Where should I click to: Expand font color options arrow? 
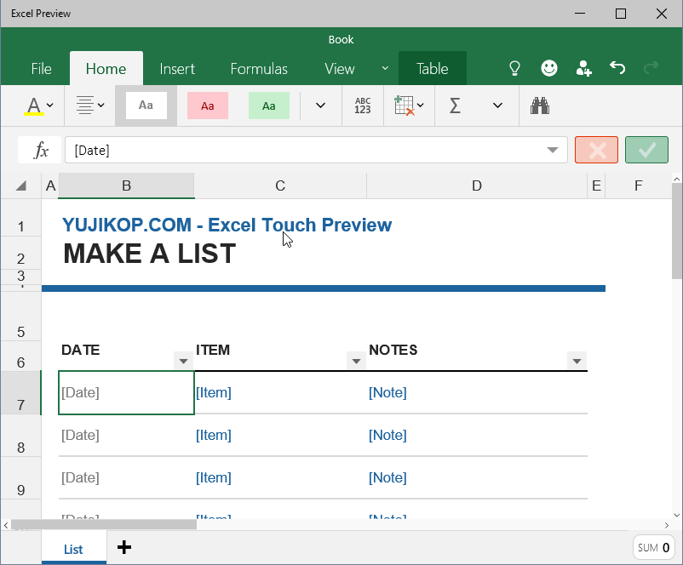click(50, 106)
